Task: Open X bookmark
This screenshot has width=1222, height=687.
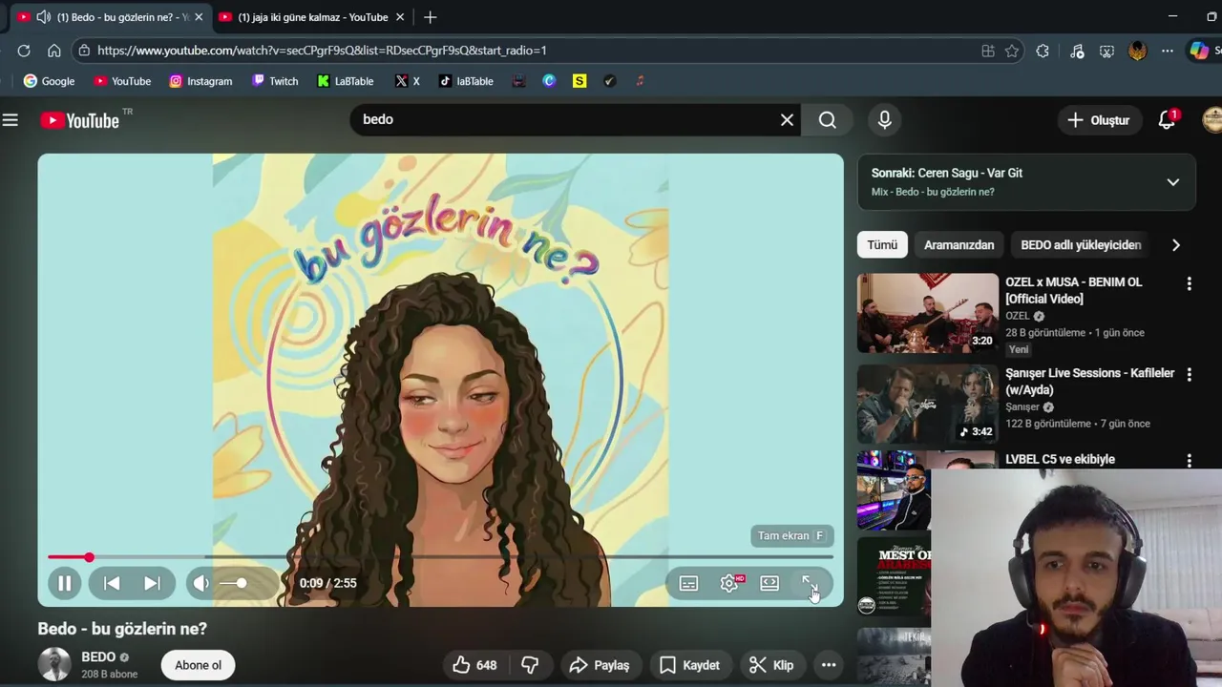Action: click(408, 81)
